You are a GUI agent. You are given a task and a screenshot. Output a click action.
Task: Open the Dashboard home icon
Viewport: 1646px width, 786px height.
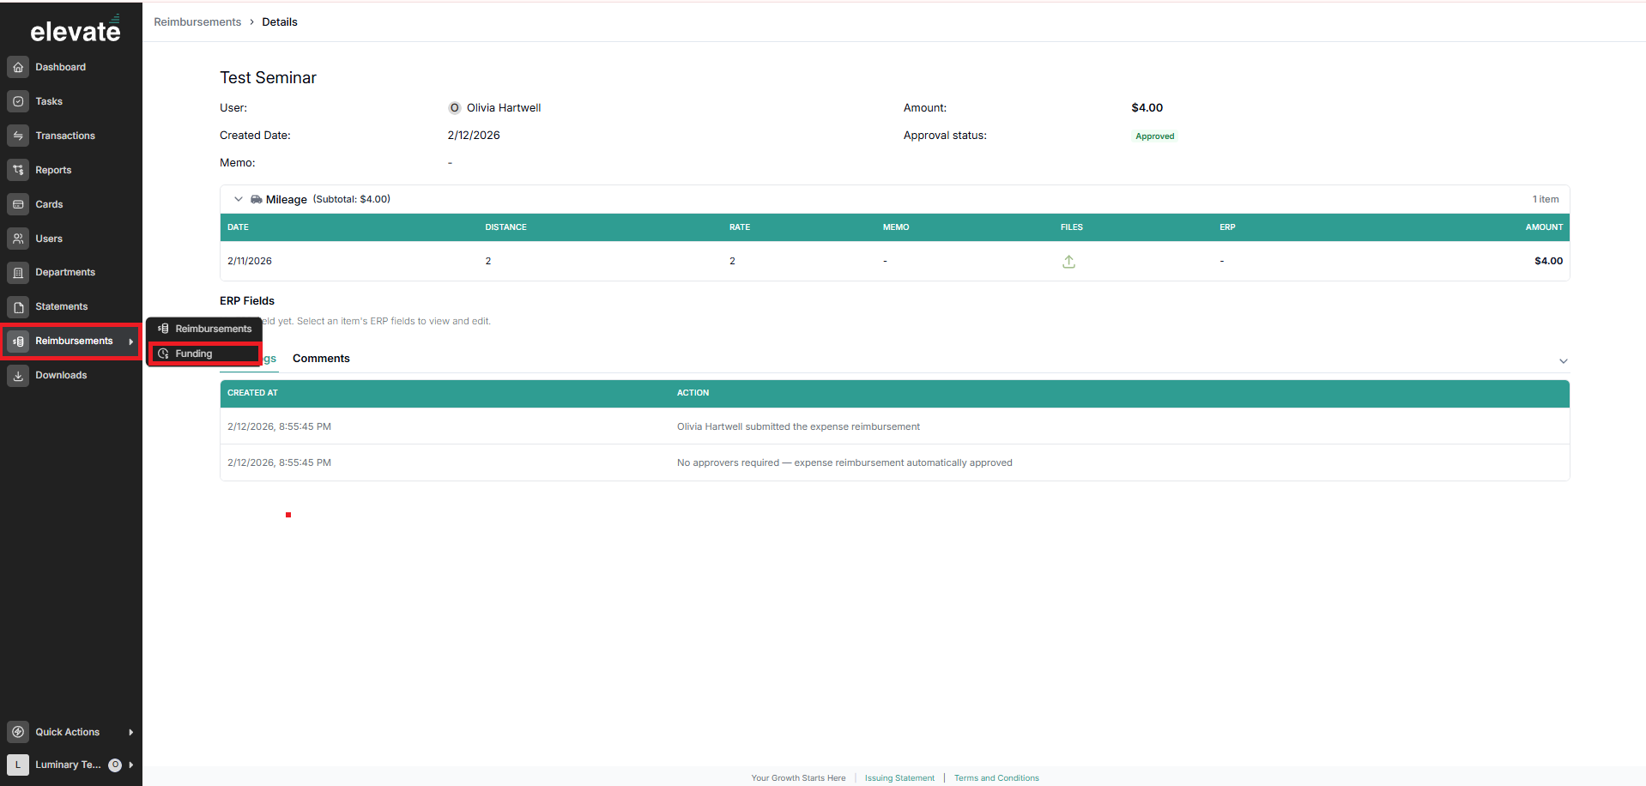click(18, 67)
